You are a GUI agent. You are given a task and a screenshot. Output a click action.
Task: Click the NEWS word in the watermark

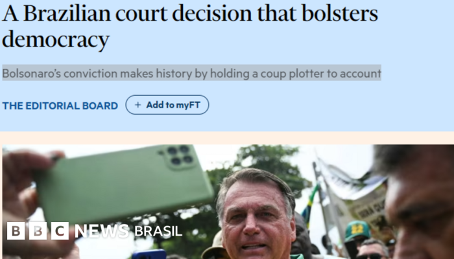tap(102, 231)
